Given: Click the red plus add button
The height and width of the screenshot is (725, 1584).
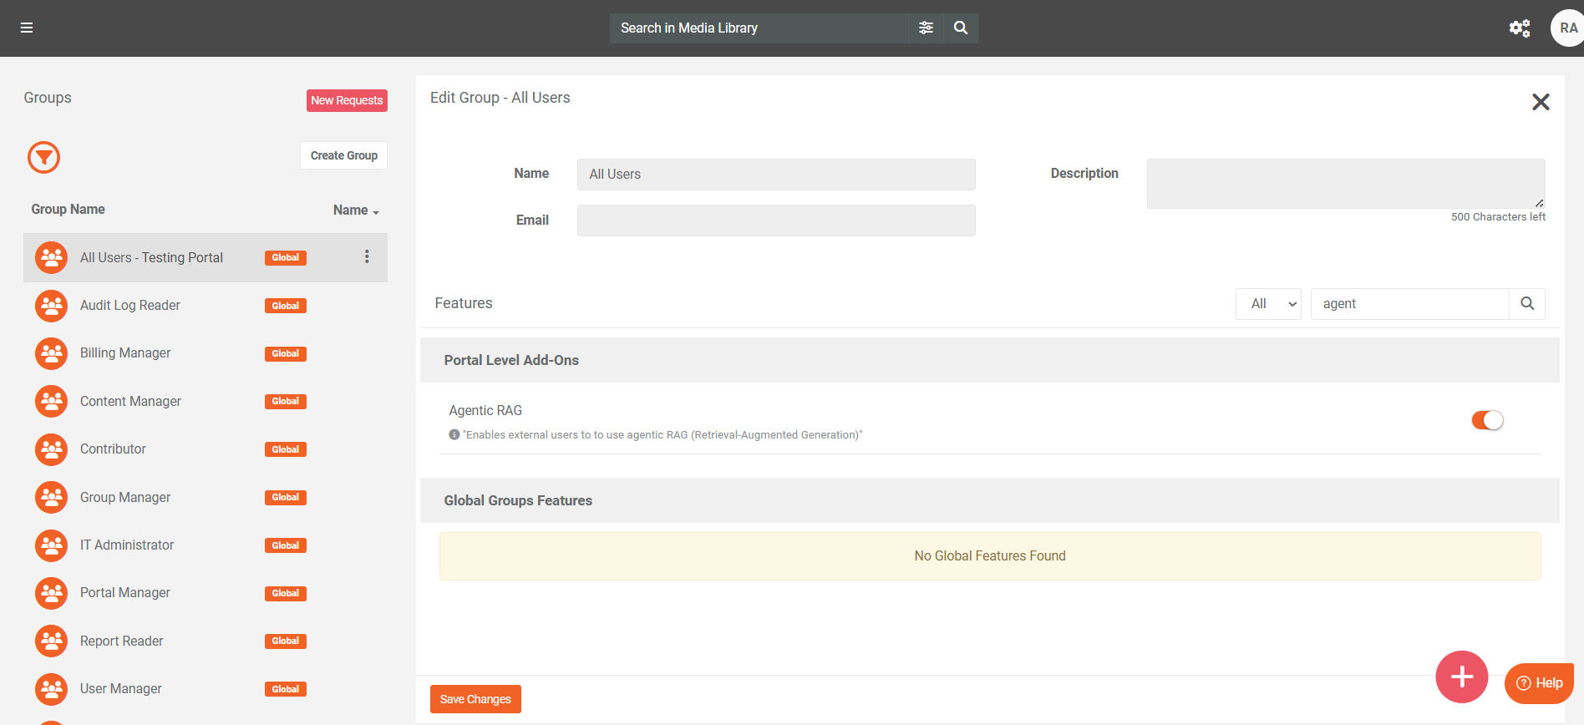Looking at the screenshot, I should [1461, 677].
